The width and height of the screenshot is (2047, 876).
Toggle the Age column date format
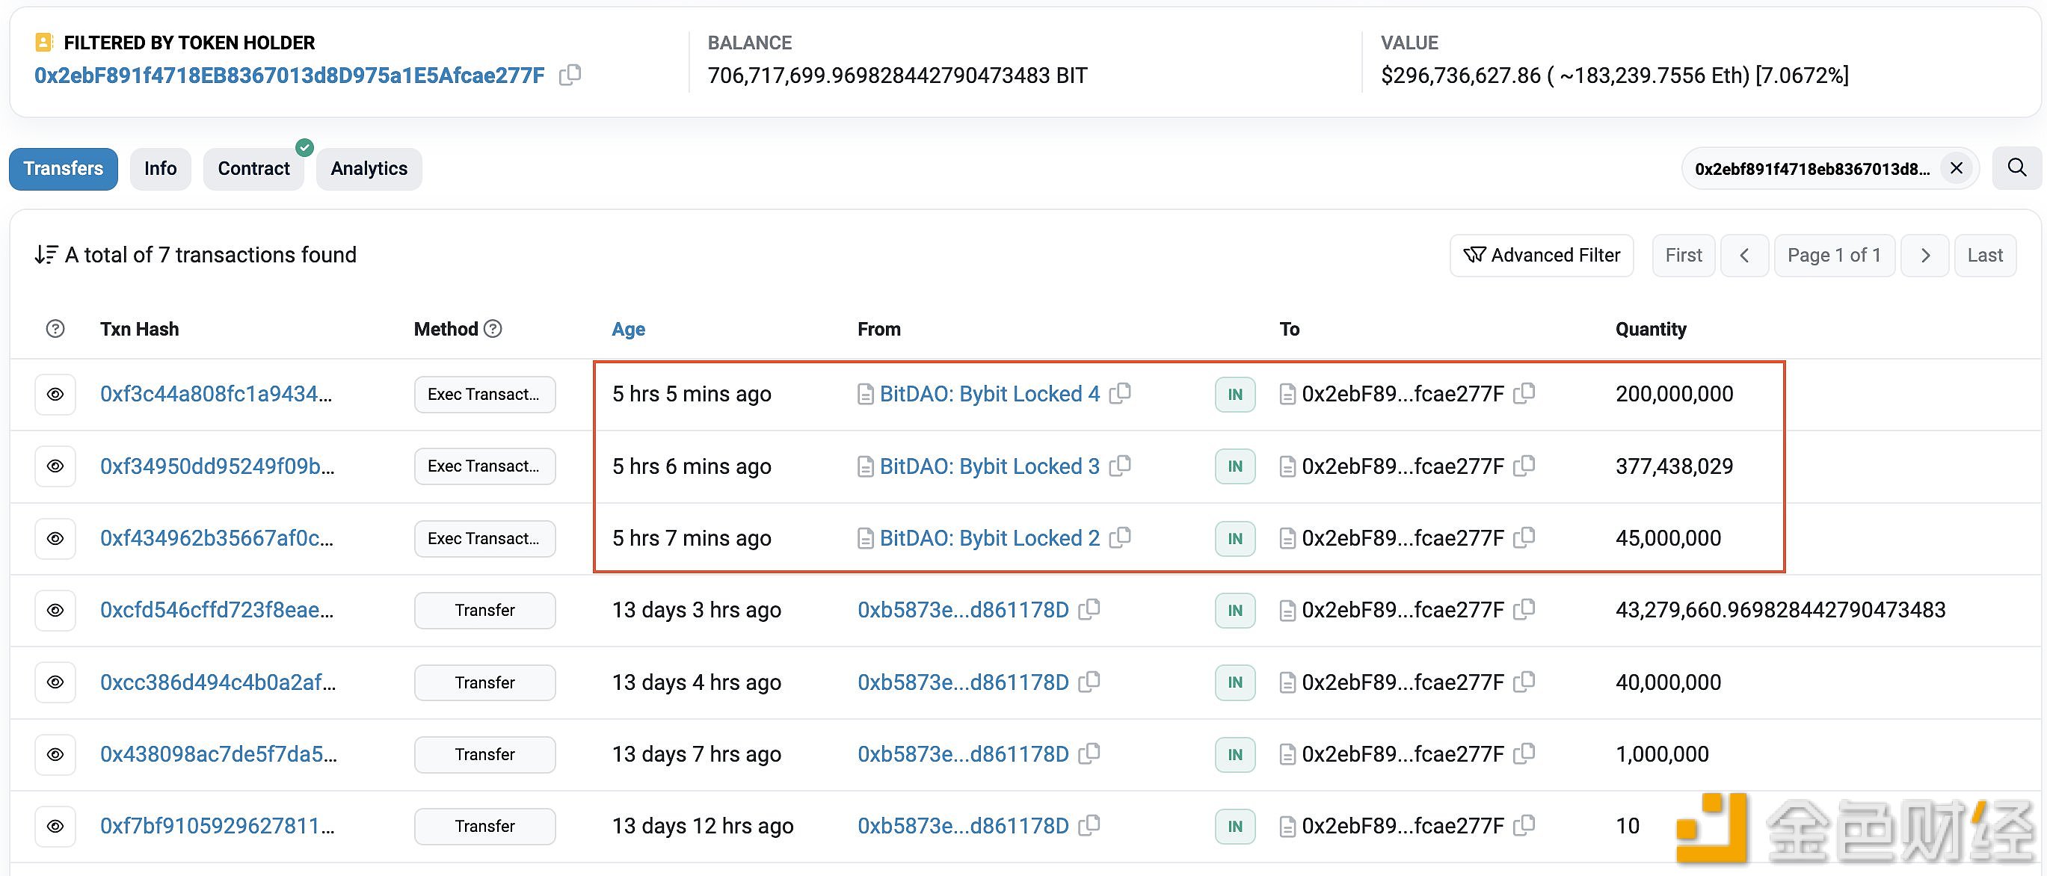tap(628, 329)
